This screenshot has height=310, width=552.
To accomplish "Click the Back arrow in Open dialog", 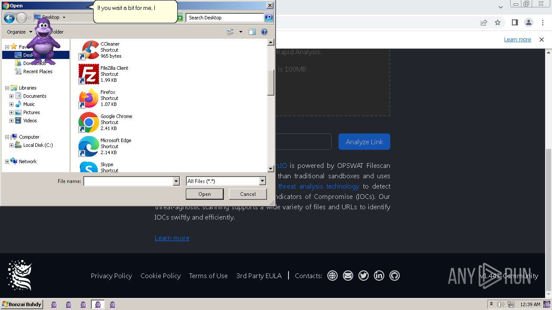I will [x=9, y=18].
